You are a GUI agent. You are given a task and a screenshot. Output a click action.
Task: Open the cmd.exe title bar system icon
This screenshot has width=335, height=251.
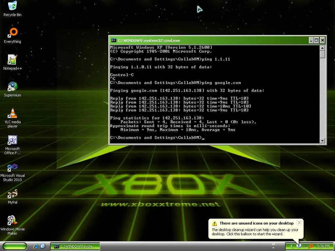click(114, 40)
